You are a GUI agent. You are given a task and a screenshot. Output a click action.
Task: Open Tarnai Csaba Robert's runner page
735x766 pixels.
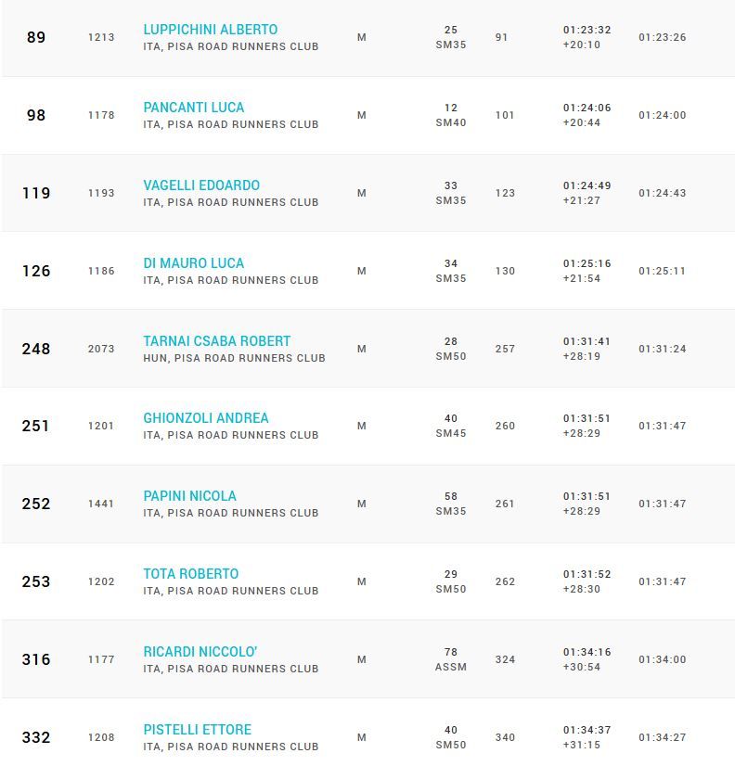point(216,341)
